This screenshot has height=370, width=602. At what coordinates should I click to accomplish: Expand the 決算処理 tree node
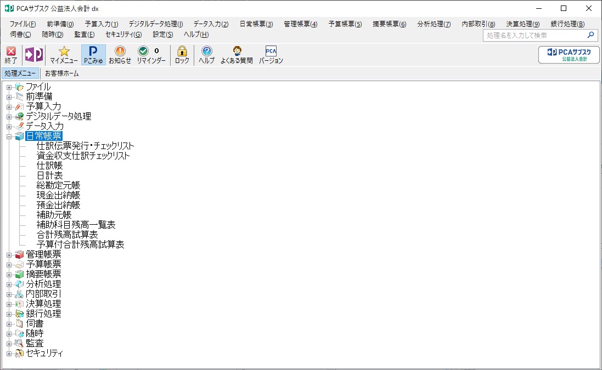9,304
